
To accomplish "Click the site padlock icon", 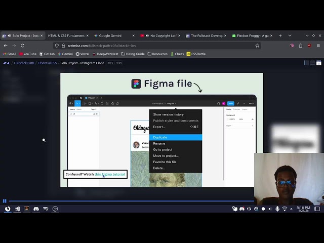I will [x=63, y=46].
